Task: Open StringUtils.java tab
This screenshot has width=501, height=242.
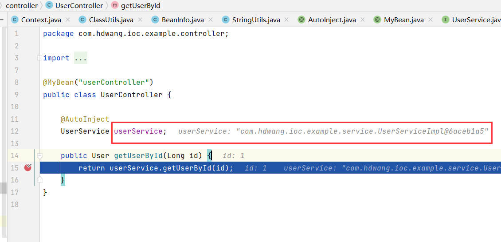Action: (x=256, y=20)
